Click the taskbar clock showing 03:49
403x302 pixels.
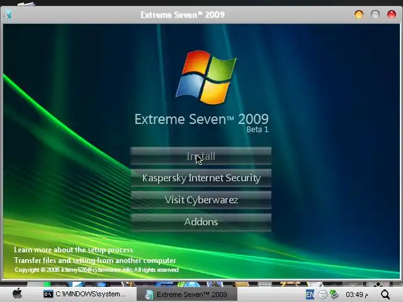coord(356,294)
